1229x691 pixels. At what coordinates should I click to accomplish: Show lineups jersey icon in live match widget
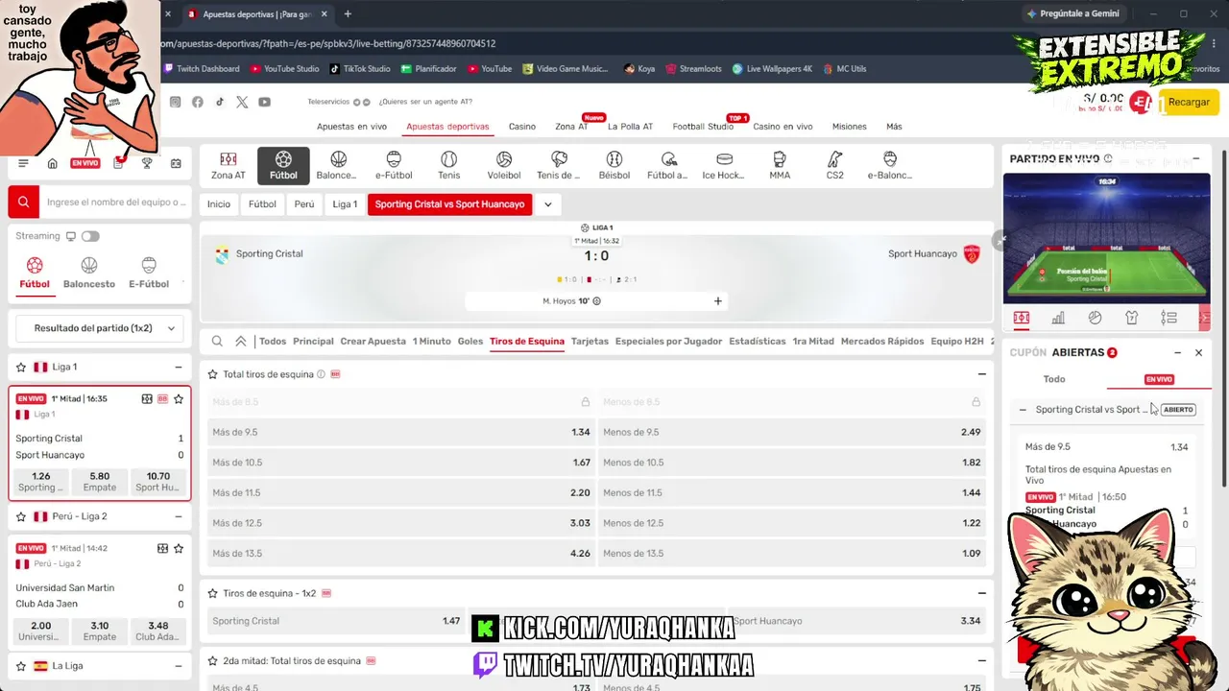1131,318
